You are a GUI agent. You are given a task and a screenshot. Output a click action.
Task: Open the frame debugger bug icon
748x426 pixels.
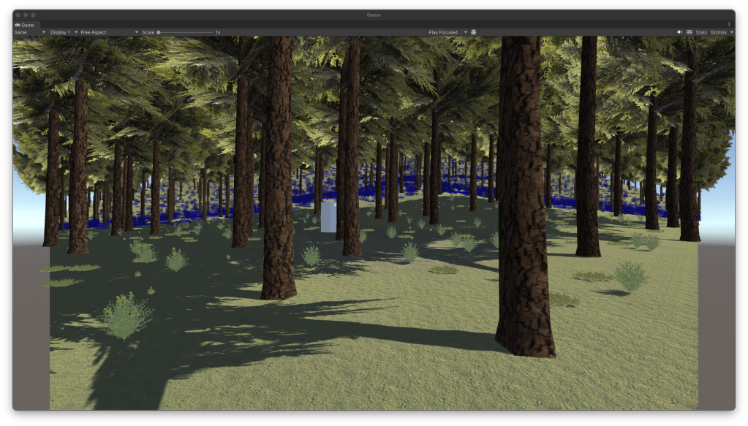tap(474, 32)
